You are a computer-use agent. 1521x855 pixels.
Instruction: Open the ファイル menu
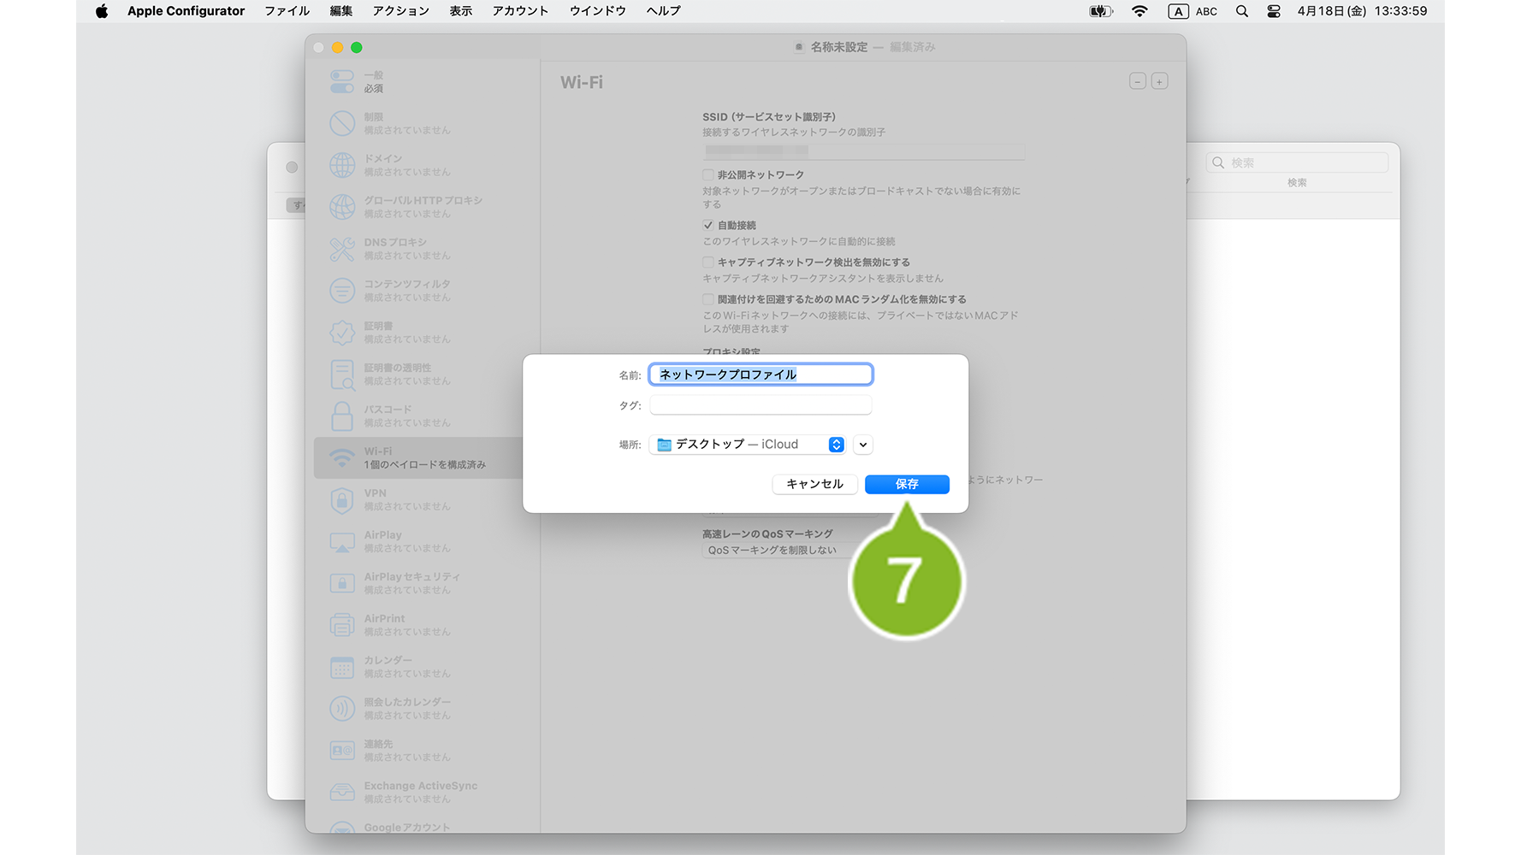coord(287,11)
